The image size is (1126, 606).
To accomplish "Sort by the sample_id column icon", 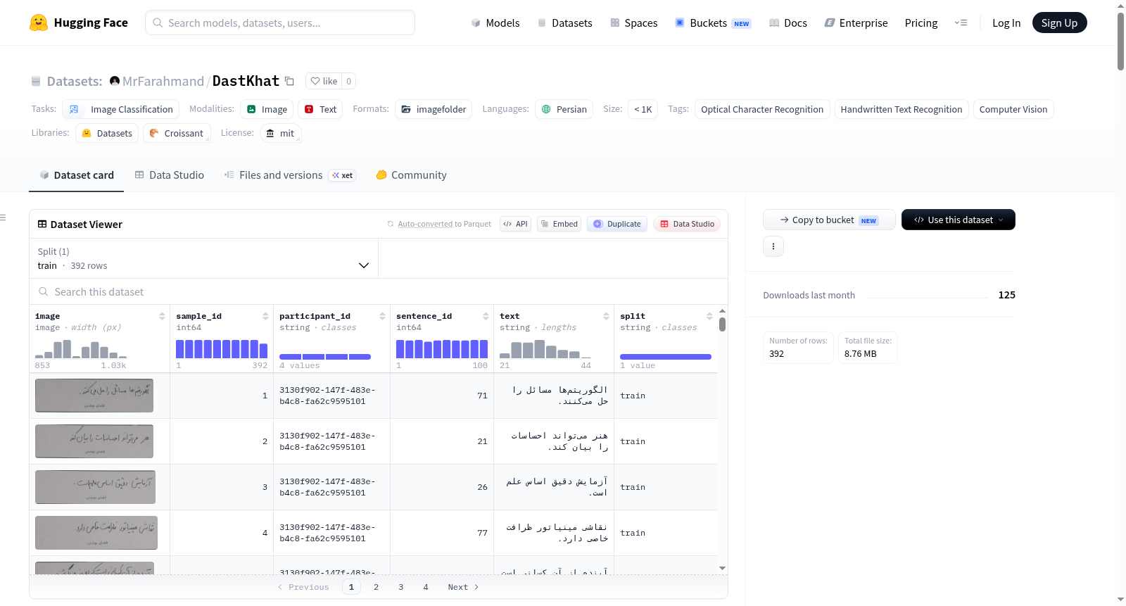I will [265, 316].
